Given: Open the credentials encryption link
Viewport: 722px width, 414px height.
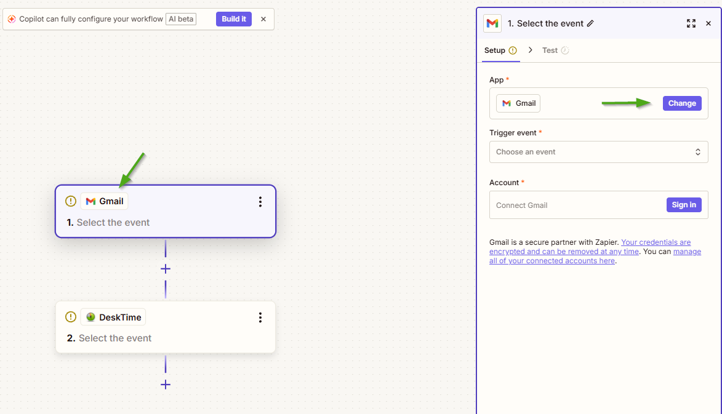Looking at the screenshot, I should click(x=656, y=242).
